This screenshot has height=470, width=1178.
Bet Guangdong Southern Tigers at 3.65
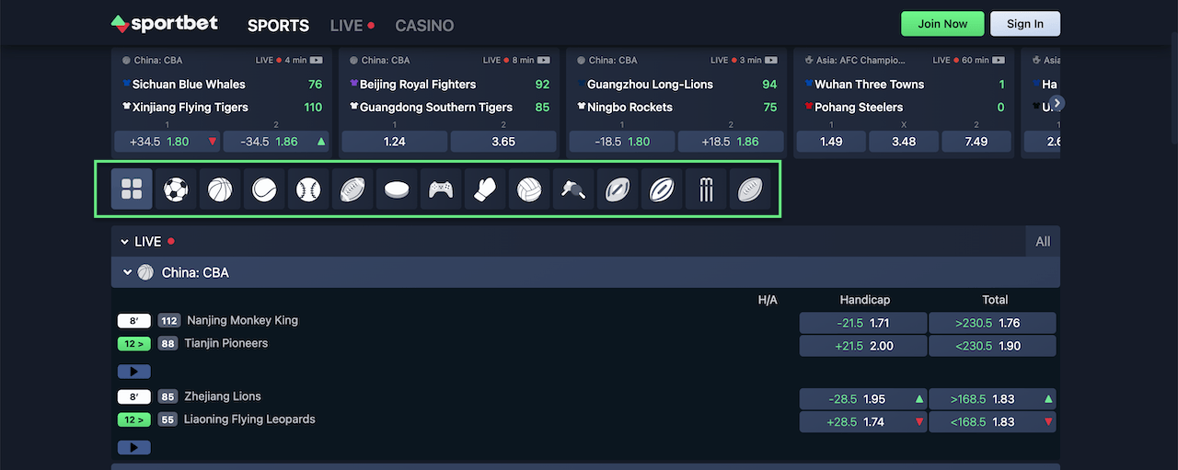[x=503, y=142]
